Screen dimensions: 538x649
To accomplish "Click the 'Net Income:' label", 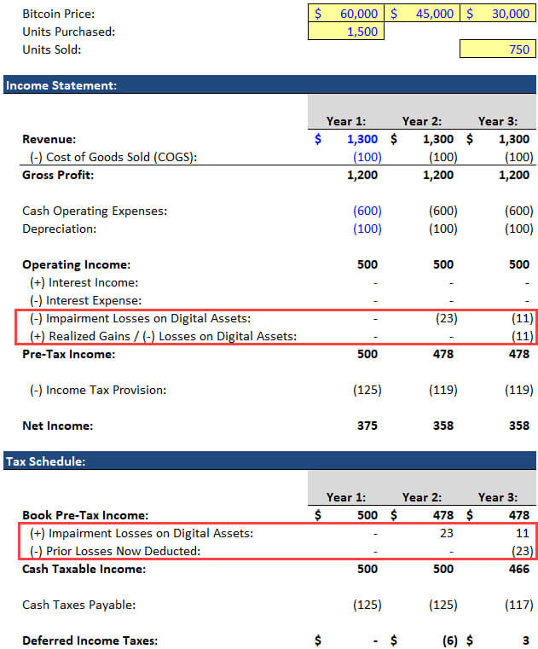I will tap(57, 426).
